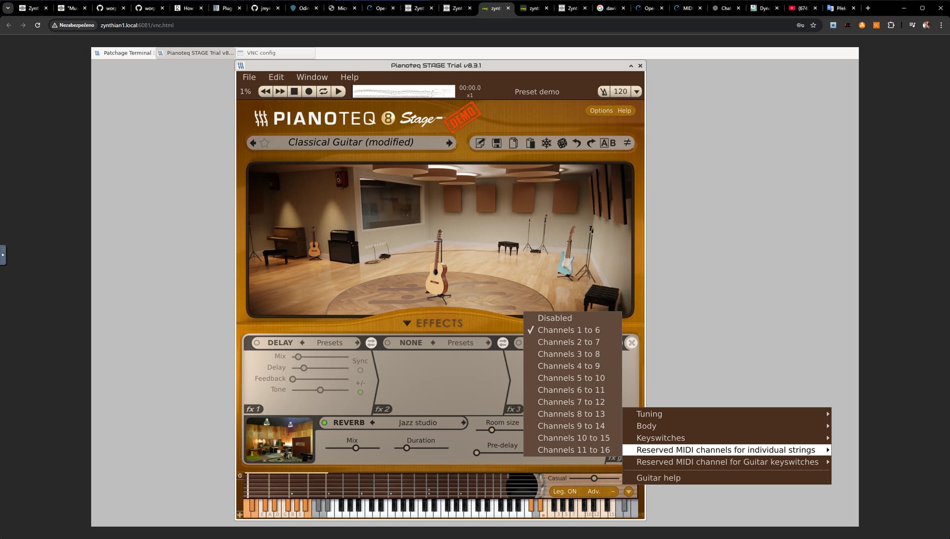Screen dimensions: 950x539
Task: Go to next preset arrow
Action: pyautogui.click(x=449, y=143)
